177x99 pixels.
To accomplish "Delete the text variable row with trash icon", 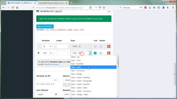I will (109, 53).
